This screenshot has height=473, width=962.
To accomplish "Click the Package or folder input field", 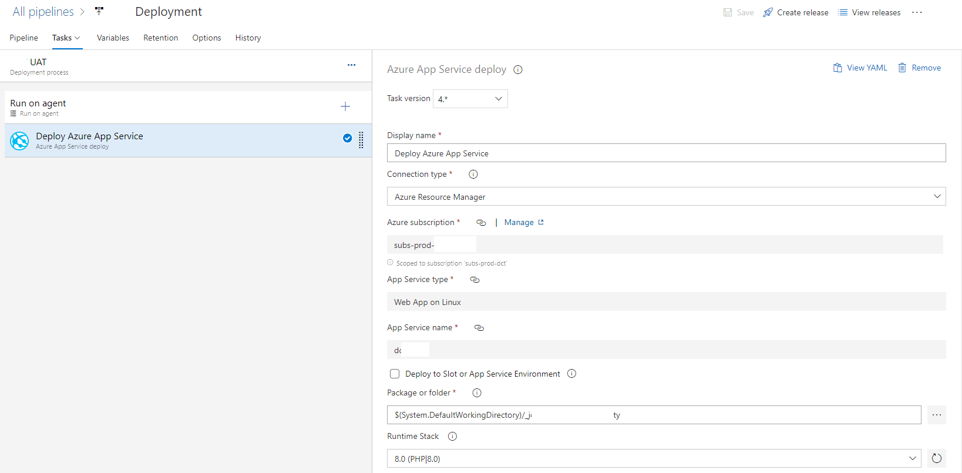I will [x=654, y=415].
